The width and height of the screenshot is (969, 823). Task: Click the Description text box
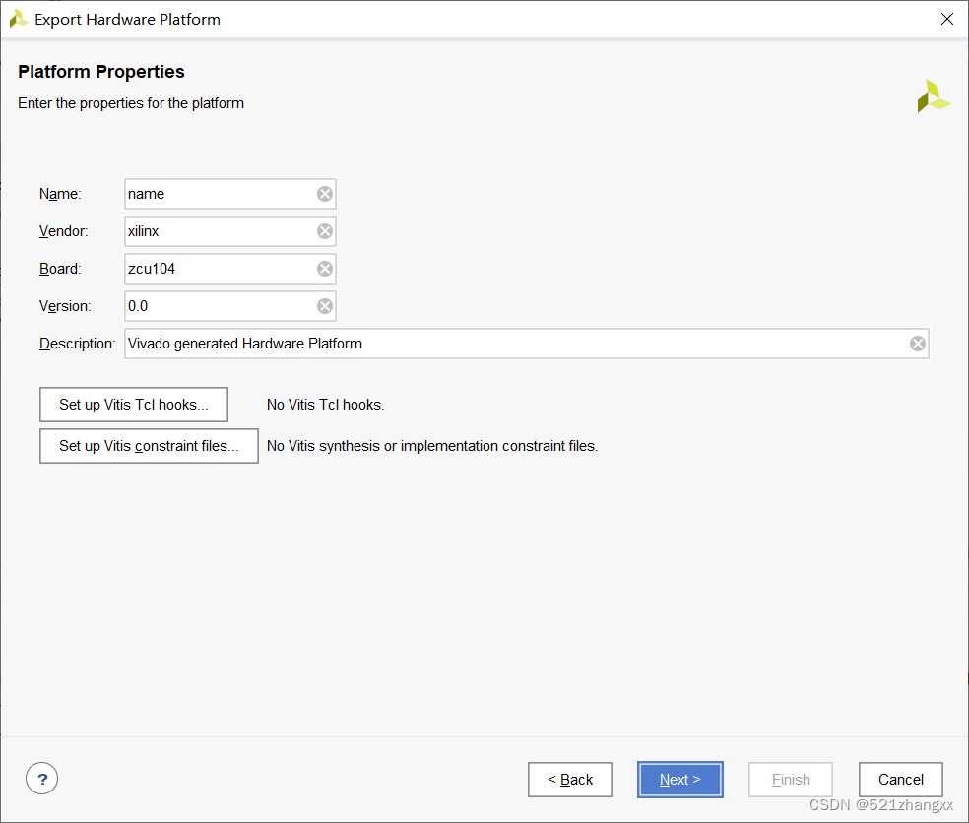492,344
